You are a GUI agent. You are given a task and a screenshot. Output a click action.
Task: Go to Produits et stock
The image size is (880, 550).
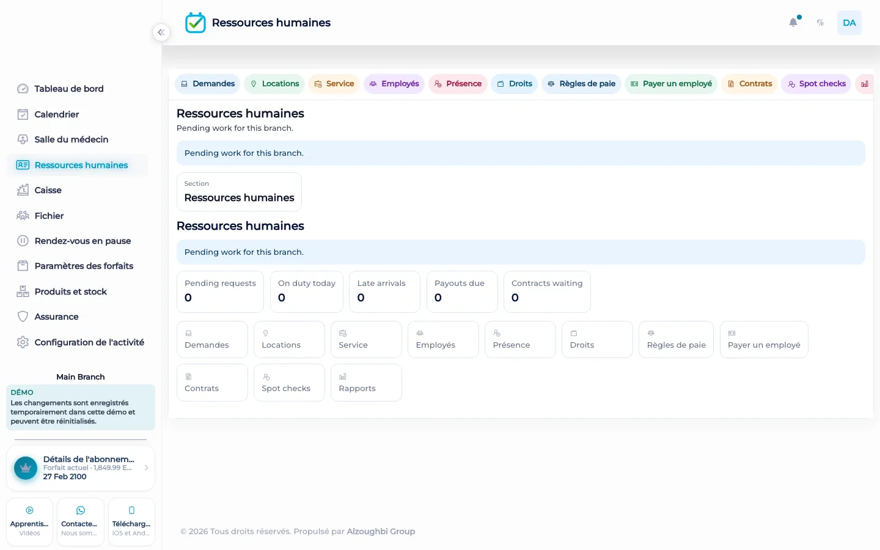click(x=78, y=291)
